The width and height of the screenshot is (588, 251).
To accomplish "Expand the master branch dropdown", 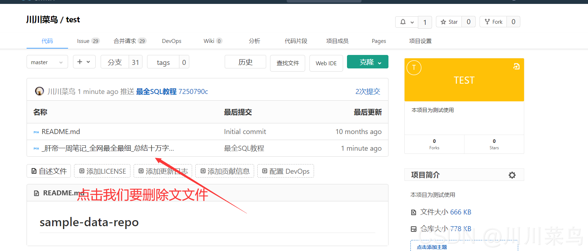I will pos(47,62).
